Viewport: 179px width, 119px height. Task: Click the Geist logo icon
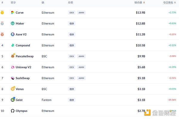click(13, 100)
